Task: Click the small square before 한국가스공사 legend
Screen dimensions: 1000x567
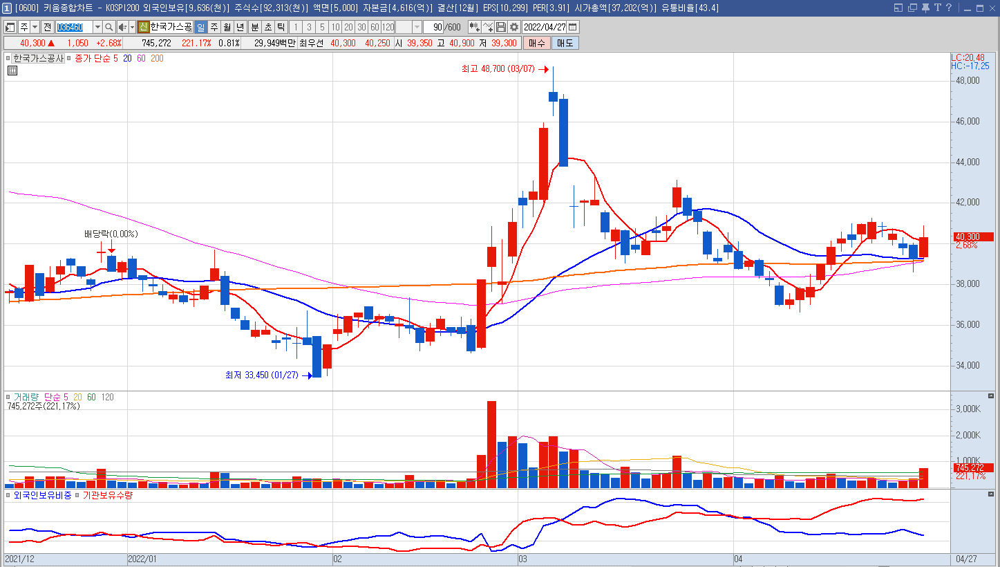Action: point(9,59)
